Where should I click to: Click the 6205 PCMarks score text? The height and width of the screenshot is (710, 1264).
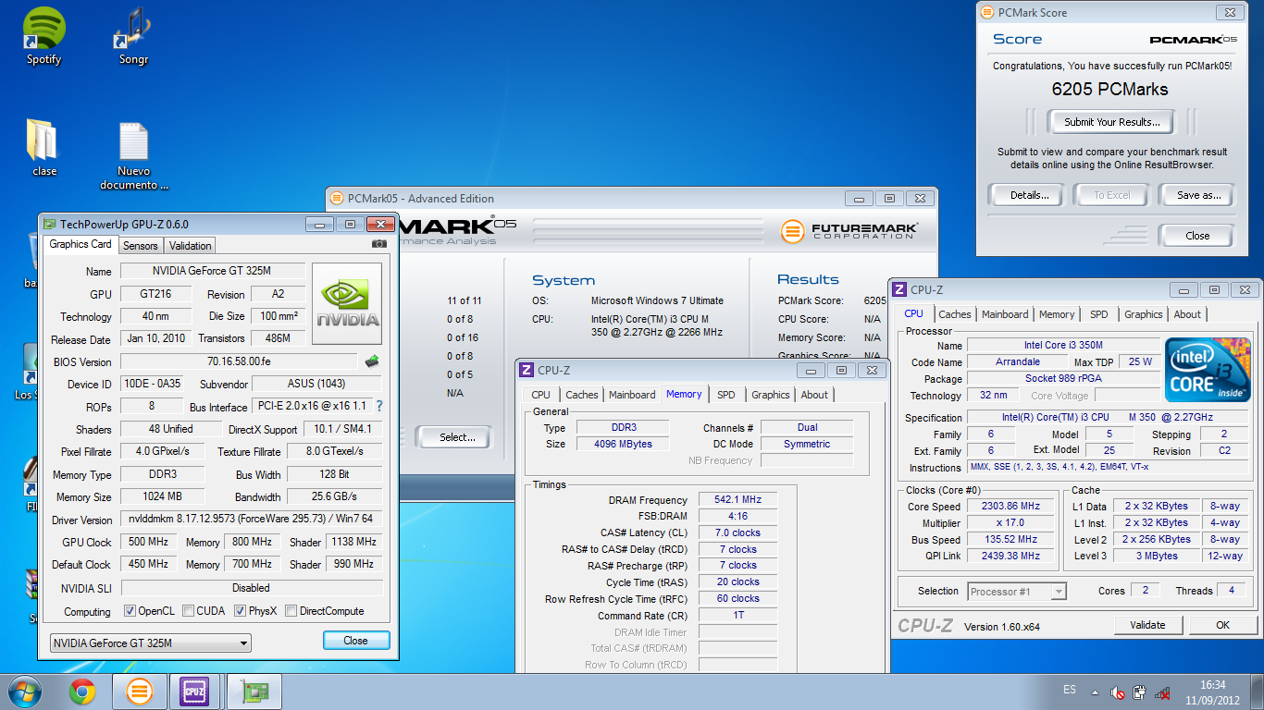coord(1109,90)
